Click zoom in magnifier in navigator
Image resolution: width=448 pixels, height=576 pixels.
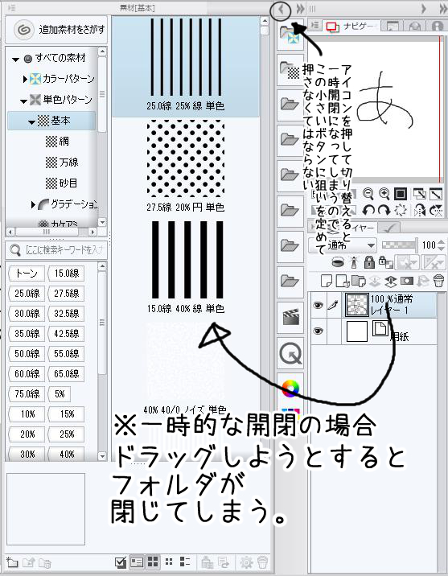click(384, 194)
